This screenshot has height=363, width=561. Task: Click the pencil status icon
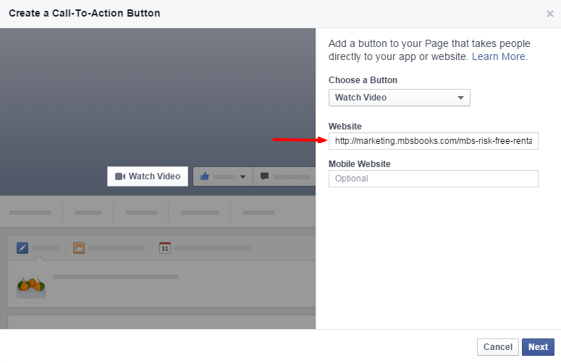[x=22, y=248]
